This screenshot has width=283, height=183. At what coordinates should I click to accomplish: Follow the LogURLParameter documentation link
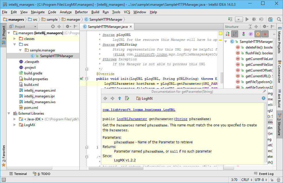click(x=132, y=119)
